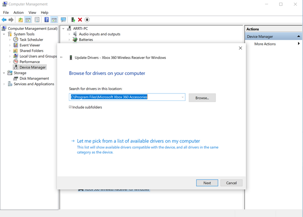
Task: Click the blue Back arrow in toolbar
Action: click(4, 20)
